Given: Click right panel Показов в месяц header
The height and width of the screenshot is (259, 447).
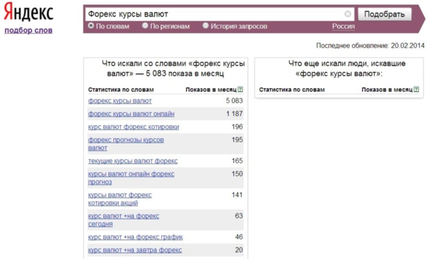Looking at the screenshot, I should [x=387, y=90].
